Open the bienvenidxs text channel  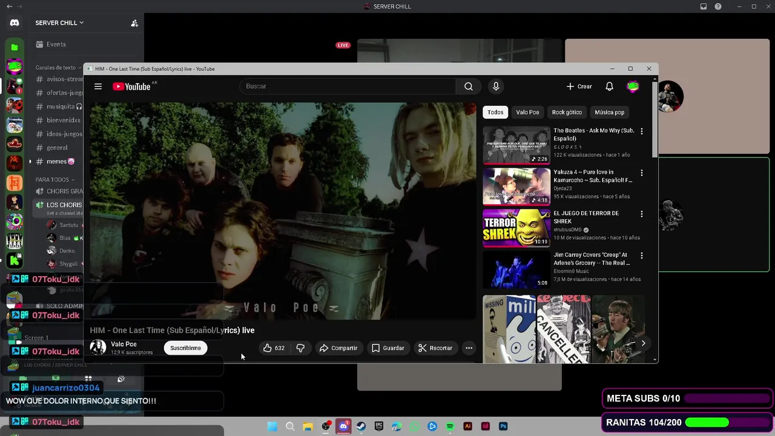pyautogui.click(x=58, y=121)
